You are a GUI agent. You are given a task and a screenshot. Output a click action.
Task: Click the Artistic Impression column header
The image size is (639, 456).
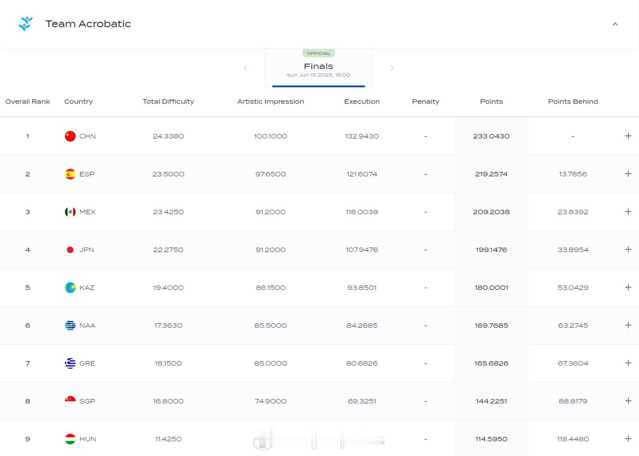[x=271, y=102]
